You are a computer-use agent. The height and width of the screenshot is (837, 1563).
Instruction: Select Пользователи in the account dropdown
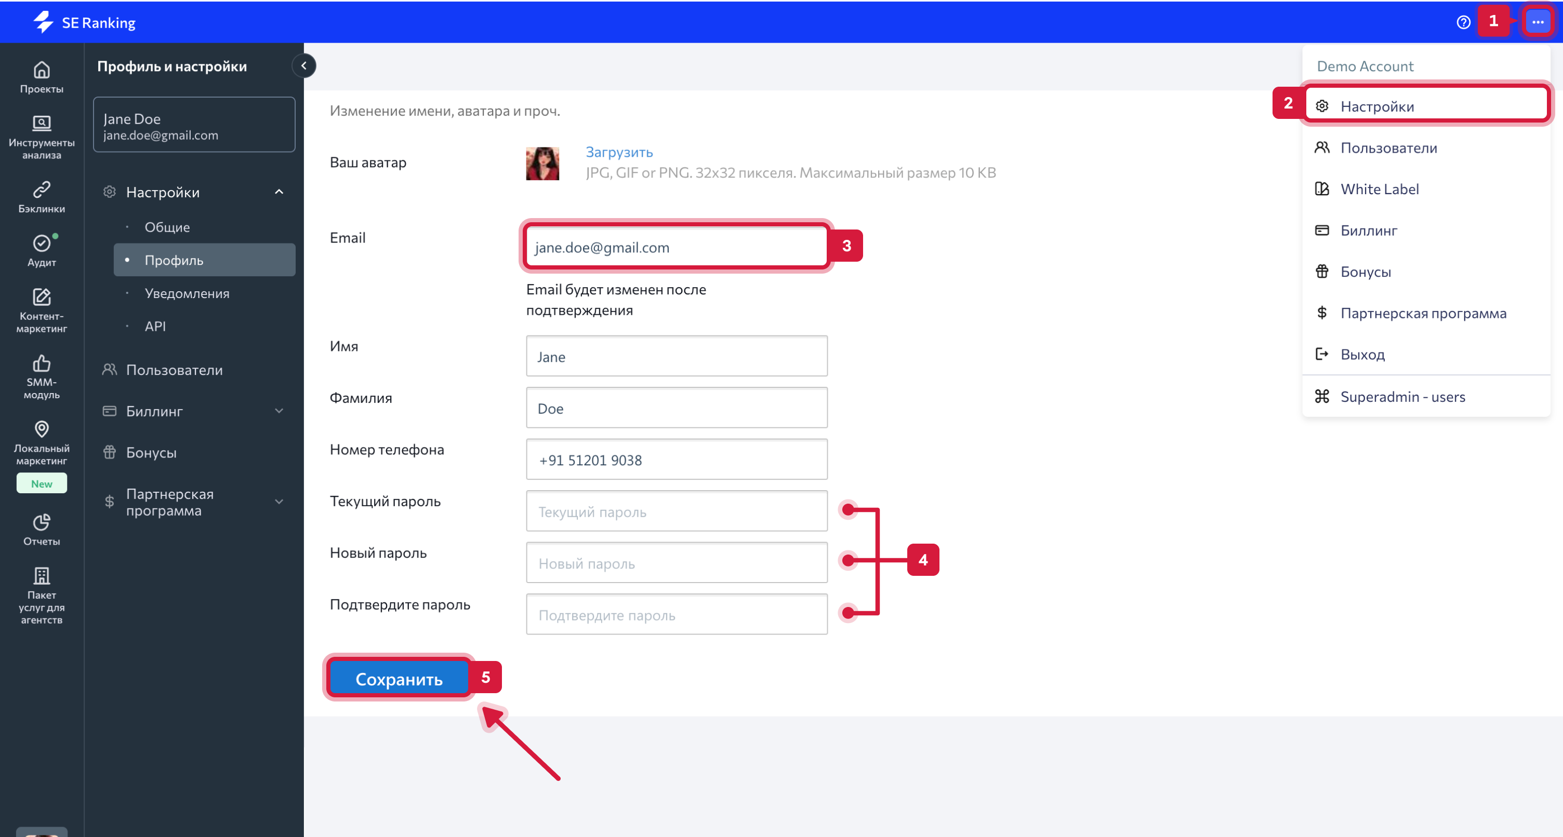[1426, 147]
